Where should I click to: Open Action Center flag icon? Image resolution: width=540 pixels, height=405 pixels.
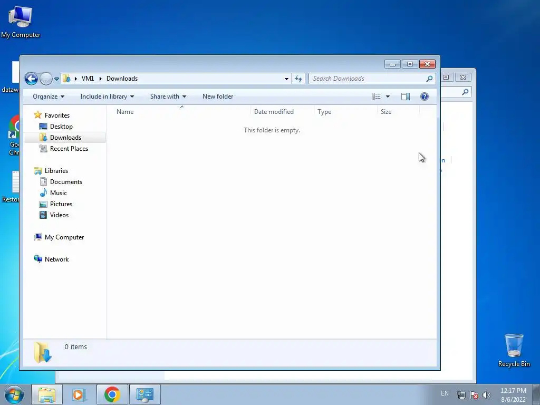(474, 396)
